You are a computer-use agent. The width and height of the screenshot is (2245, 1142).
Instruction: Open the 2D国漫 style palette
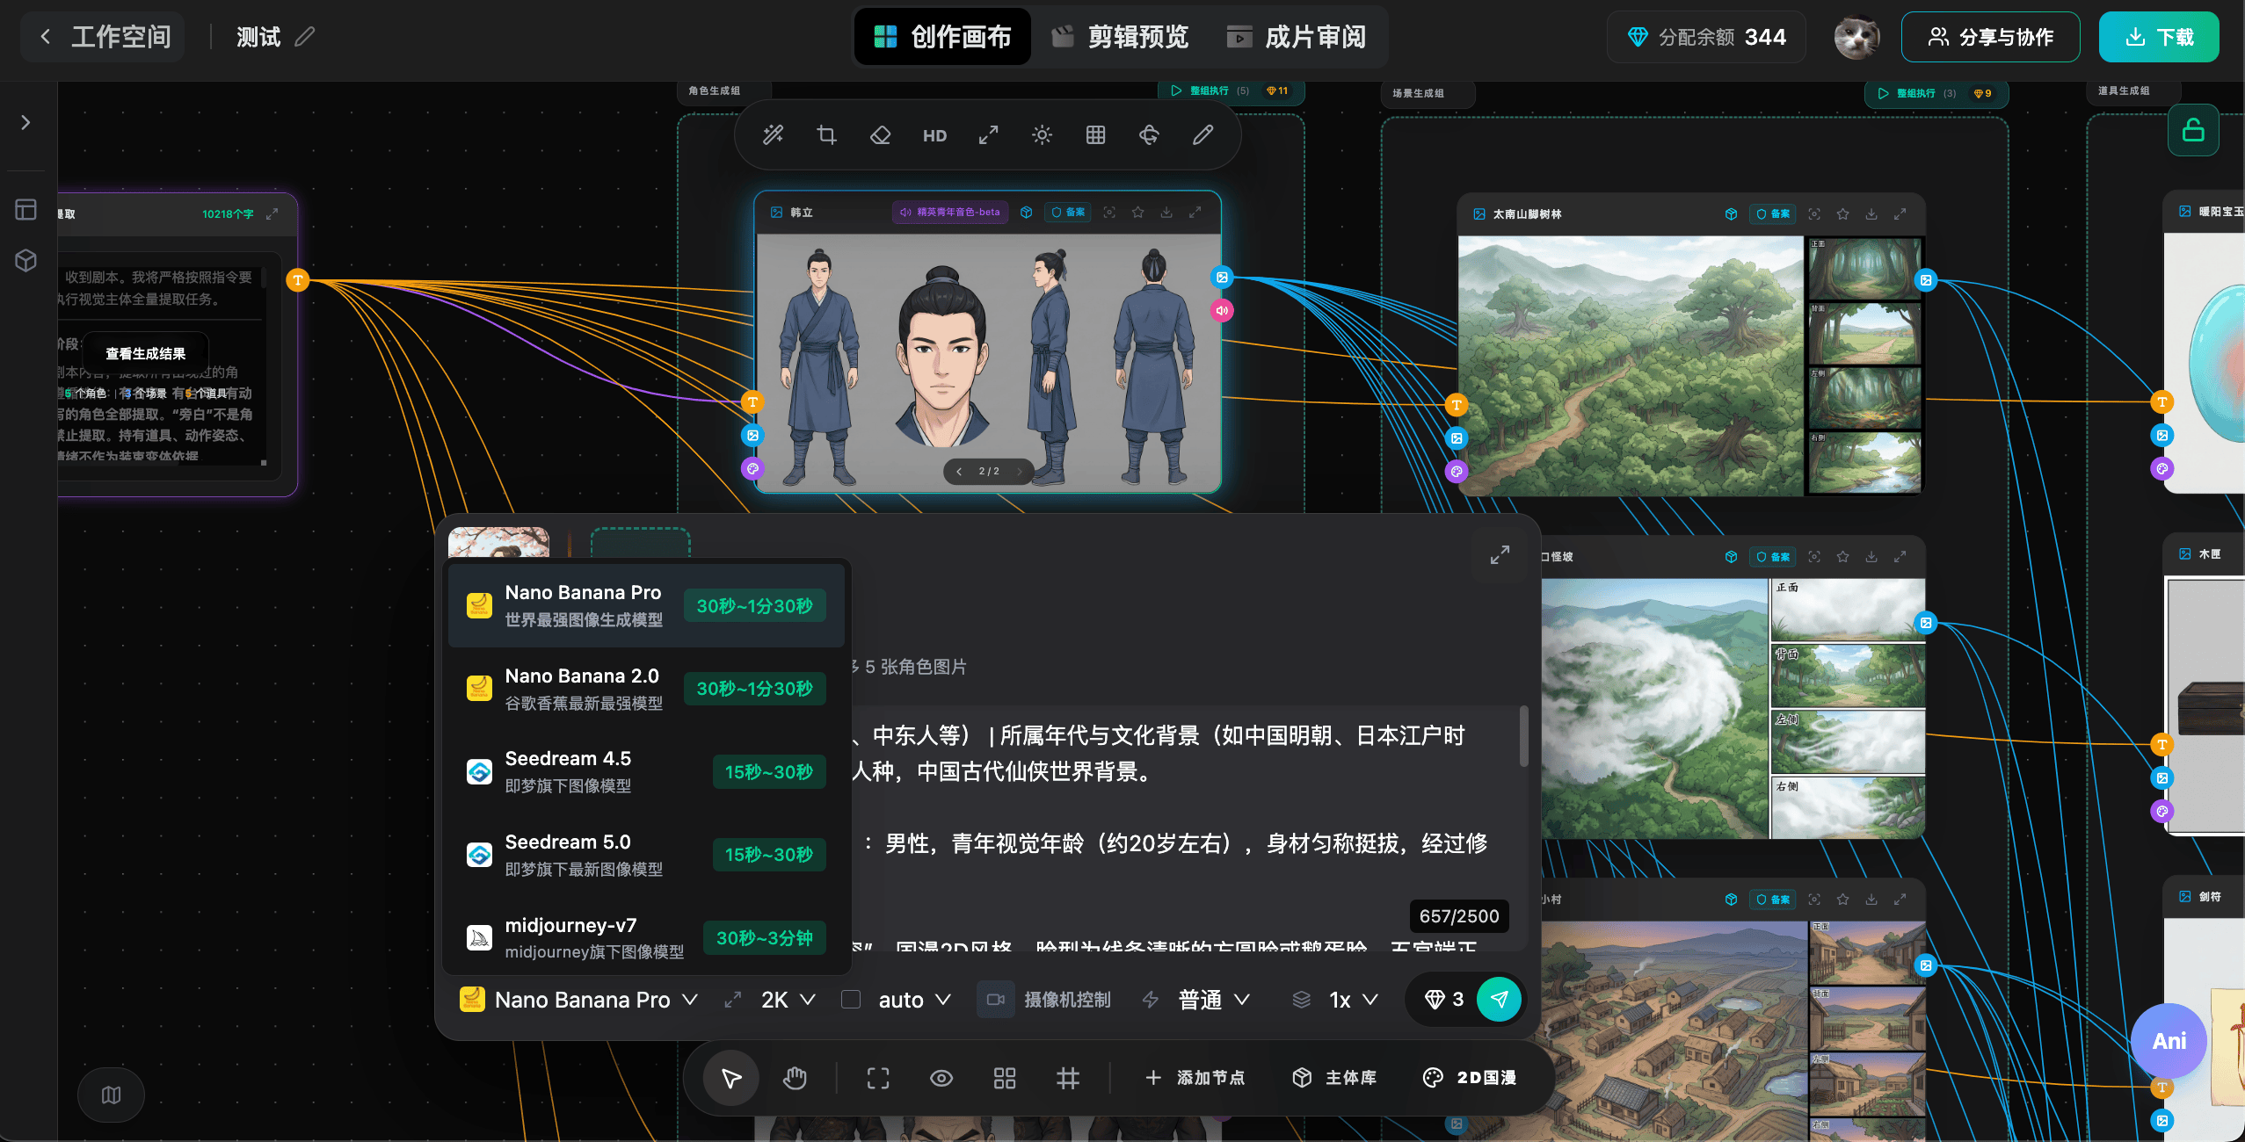click(1470, 1078)
